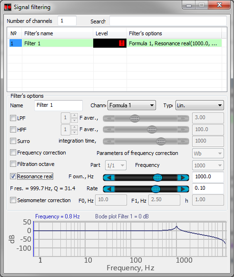
Task: Click right arrow of Rate slider
Action: click(x=183, y=189)
